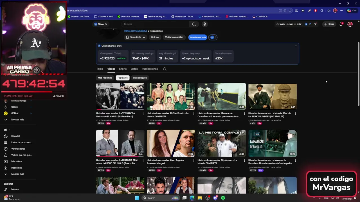The height and width of the screenshot is (202, 360).
Task: Open the browser favorites icon
Action: [329, 11]
